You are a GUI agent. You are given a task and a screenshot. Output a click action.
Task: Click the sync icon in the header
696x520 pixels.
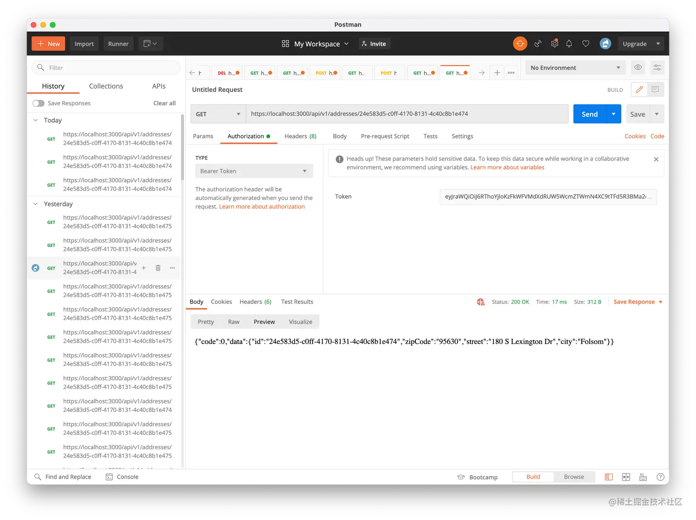(520, 43)
